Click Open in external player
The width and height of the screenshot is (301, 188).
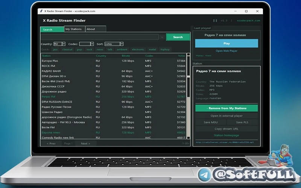(227, 116)
